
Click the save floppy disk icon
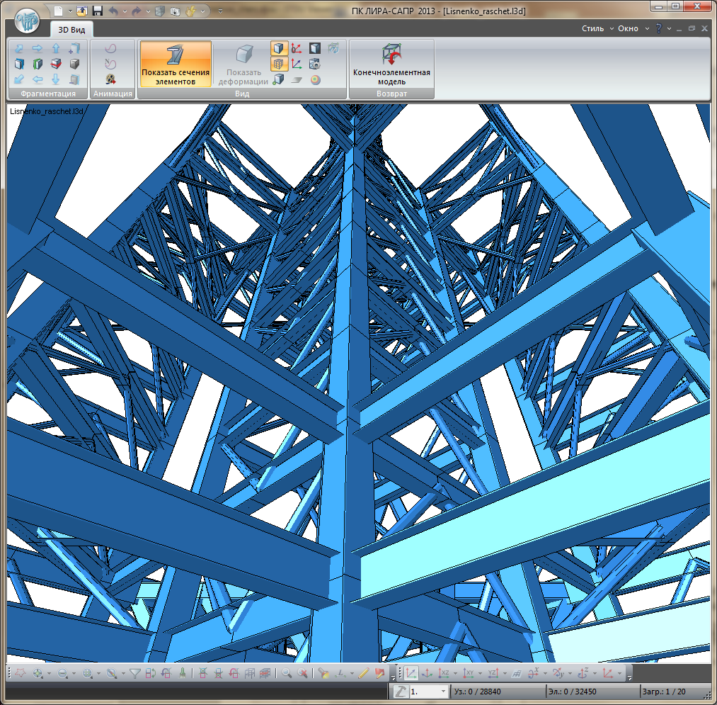pyautogui.click(x=97, y=11)
